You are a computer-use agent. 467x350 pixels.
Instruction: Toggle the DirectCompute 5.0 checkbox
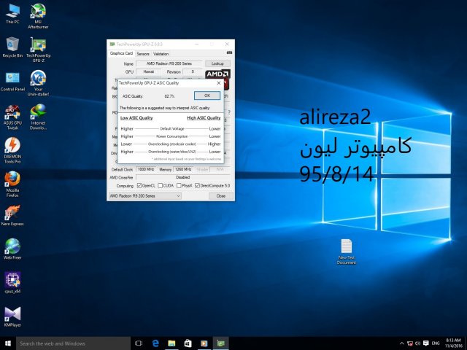pyautogui.click(x=198, y=186)
